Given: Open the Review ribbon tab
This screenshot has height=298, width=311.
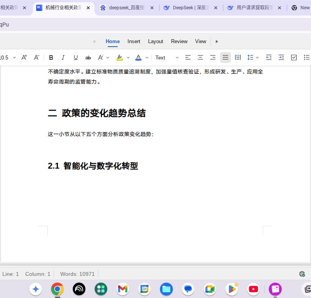Looking at the screenshot, I should (179, 42).
